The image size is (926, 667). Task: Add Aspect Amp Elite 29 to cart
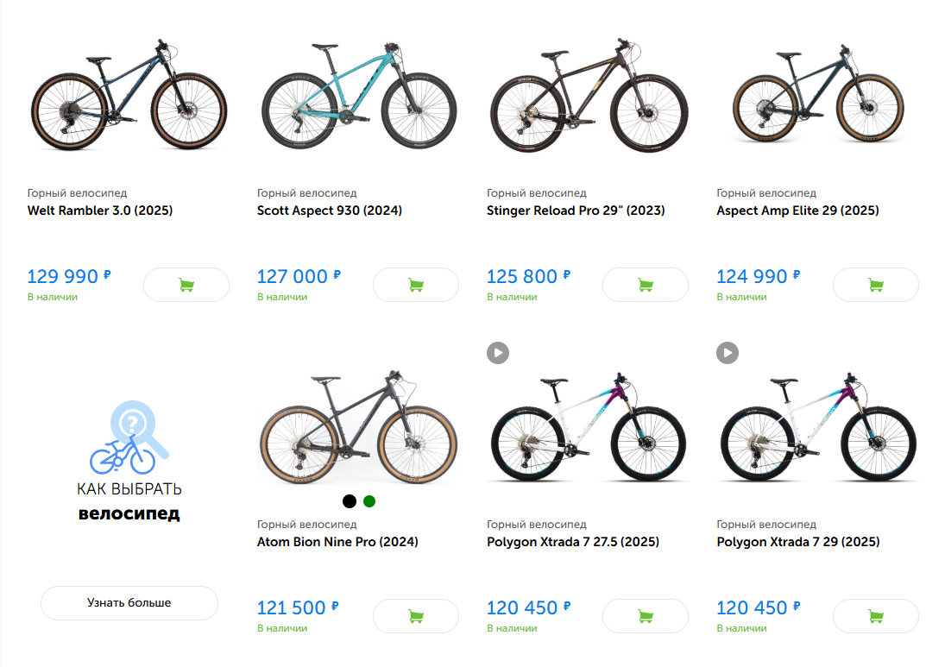pyautogui.click(x=874, y=285)
